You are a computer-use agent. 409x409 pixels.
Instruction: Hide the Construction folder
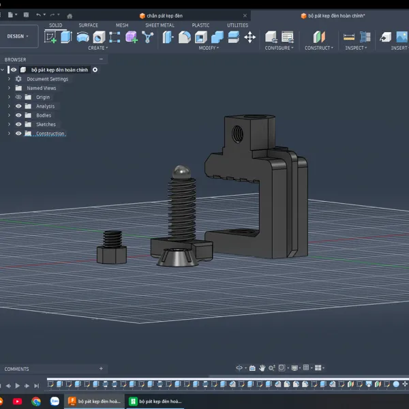click(18, 134)
